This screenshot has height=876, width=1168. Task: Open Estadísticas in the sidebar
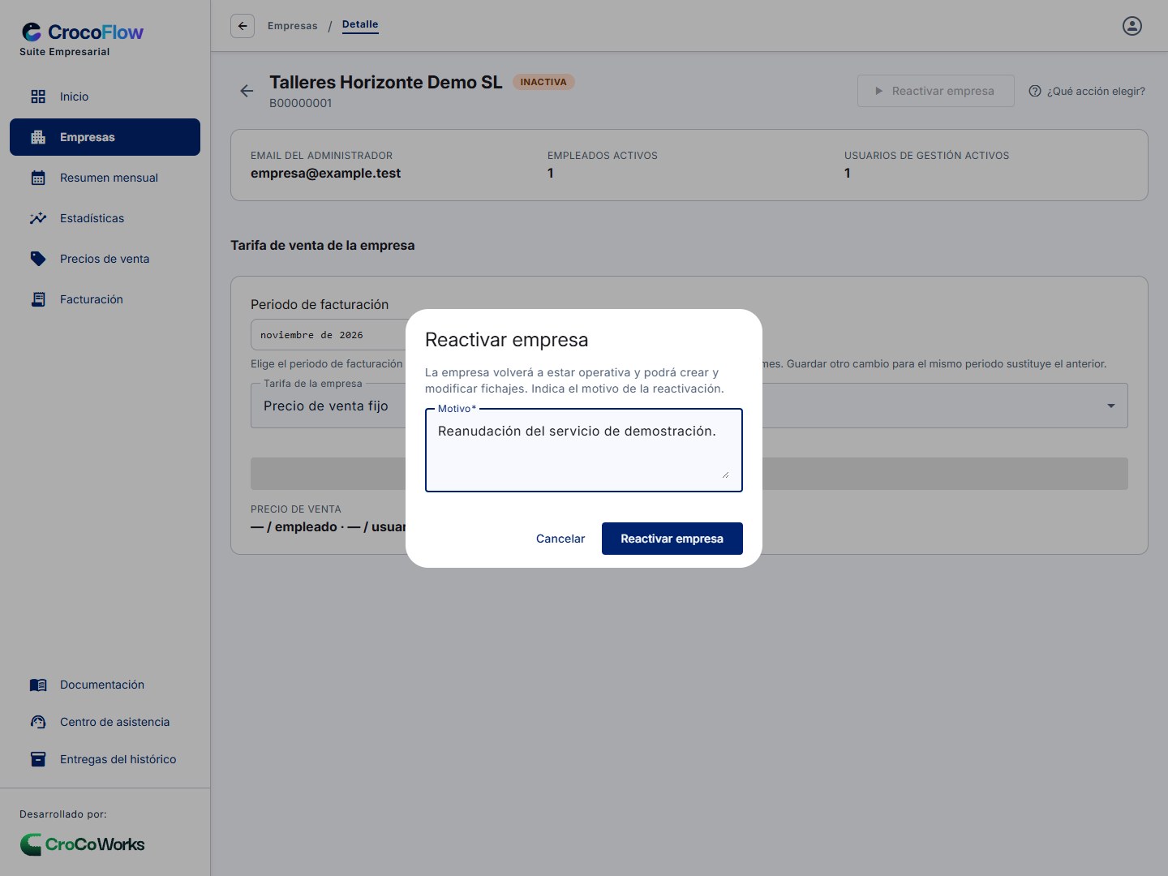105,218
